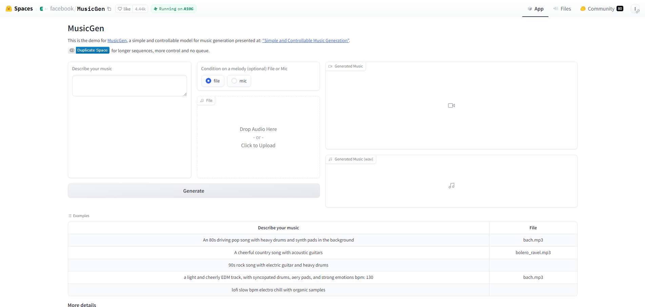Switch to the App tab

pos(535,9)
